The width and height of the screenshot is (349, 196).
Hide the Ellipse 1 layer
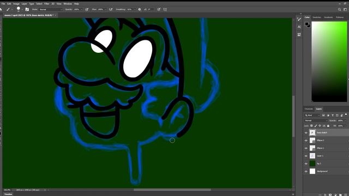point(306,148)
